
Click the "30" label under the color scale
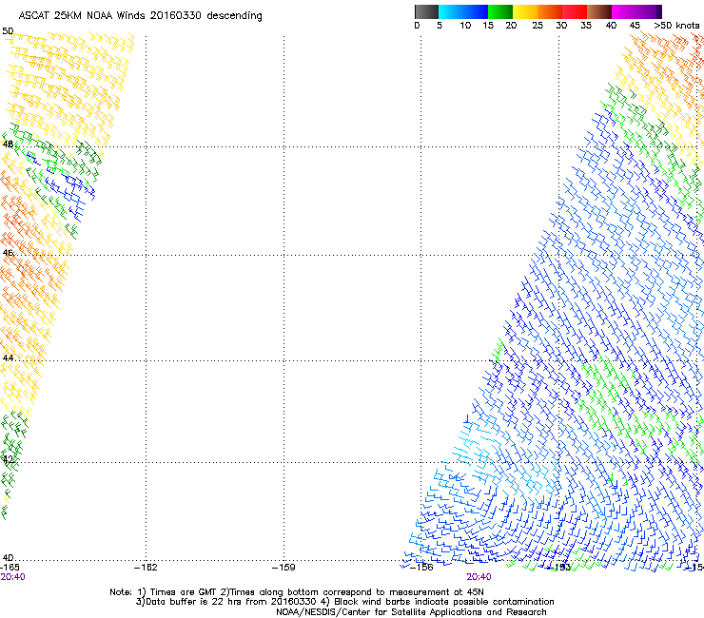[x=561, y=26]
